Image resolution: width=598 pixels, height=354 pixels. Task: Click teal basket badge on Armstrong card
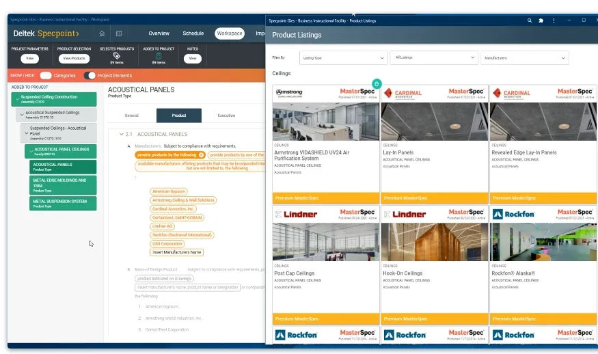pos(377,83)
